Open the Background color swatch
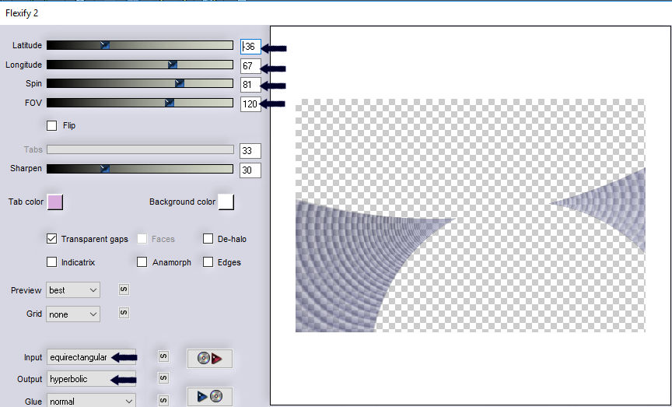This screenshot has height=407, width=672. [226, 202]
